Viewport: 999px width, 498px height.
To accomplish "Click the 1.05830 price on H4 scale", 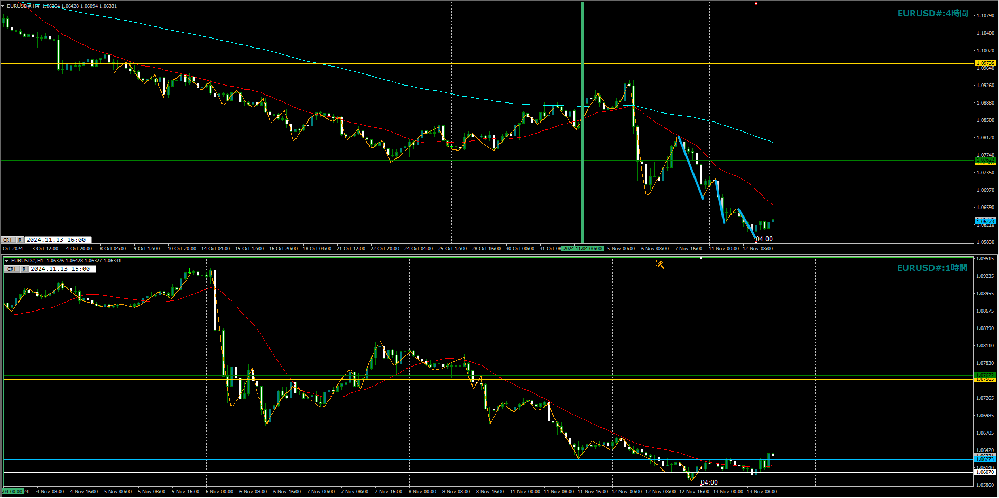I will coord(985,242).
